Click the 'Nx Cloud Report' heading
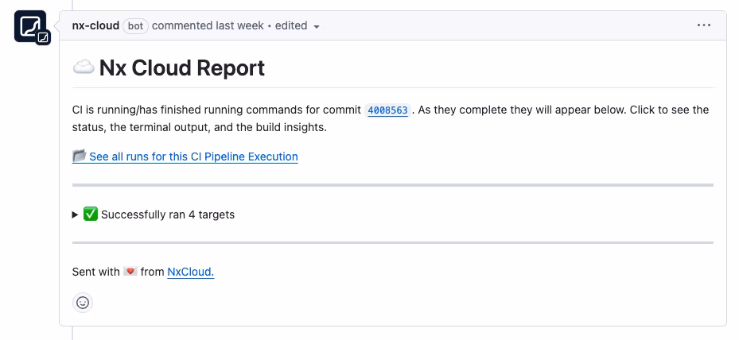This screenshot has height=340, width=739. [182, 68]
